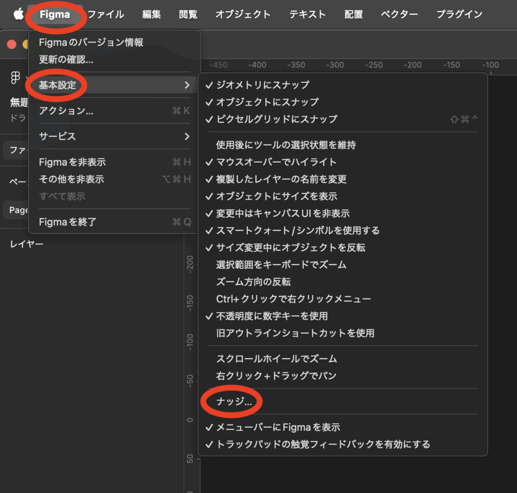This screenshot has height=493, width=517.
Task: Click the red window close button
Action: 12,44
